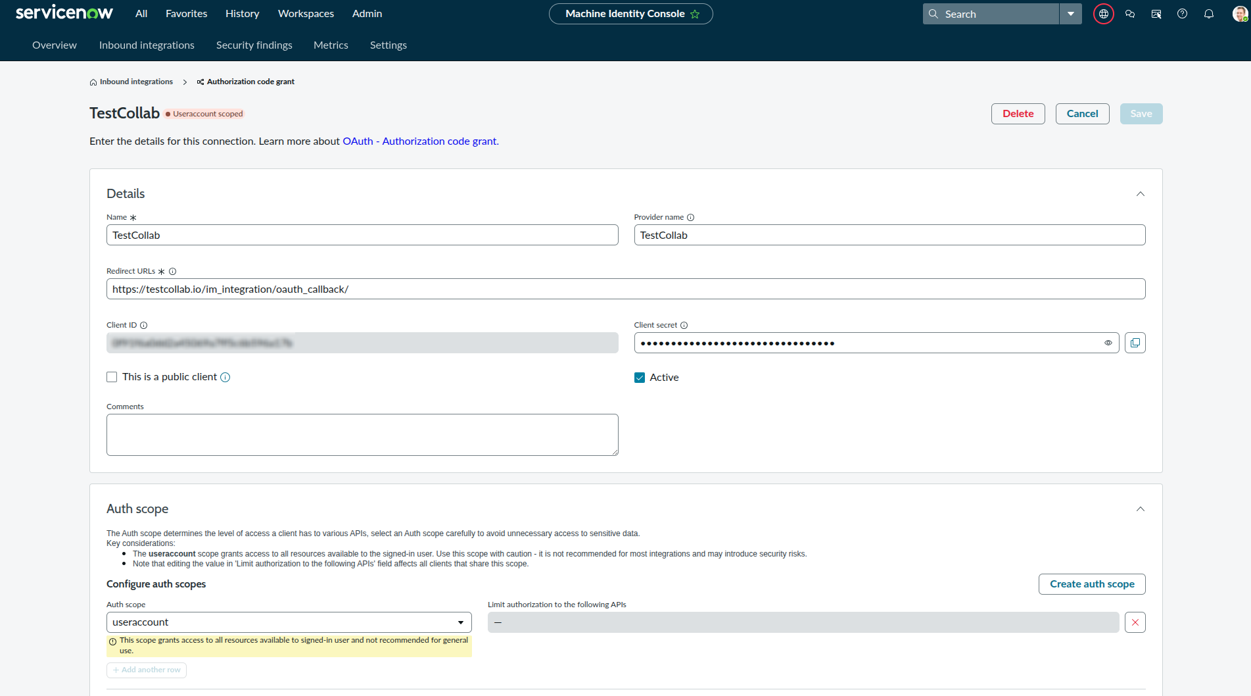This screenshot has height=696, width=1251.
Task: Switch to the Metrics tab
Action: coord(331,45)
